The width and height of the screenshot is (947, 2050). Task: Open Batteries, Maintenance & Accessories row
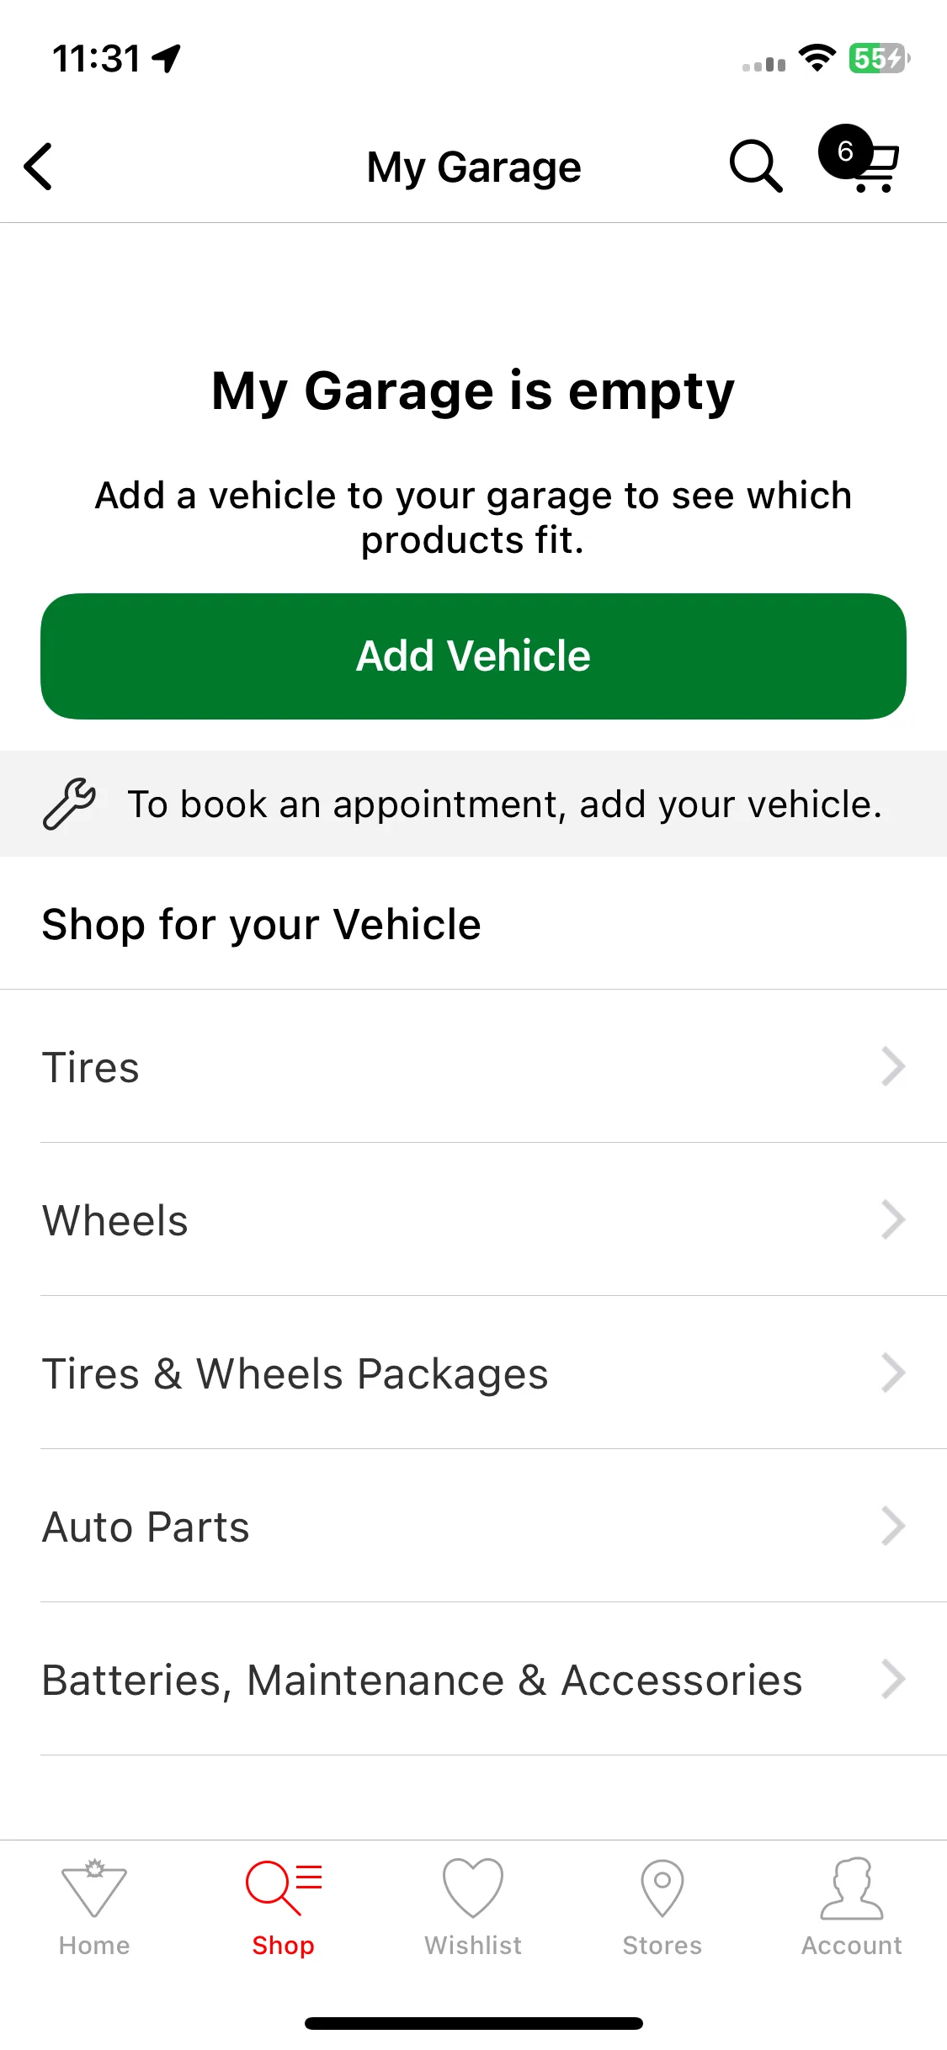(x=473, y=1679)
